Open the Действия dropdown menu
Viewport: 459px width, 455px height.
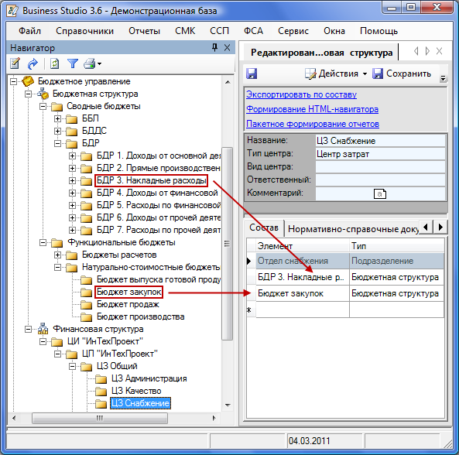336,74
